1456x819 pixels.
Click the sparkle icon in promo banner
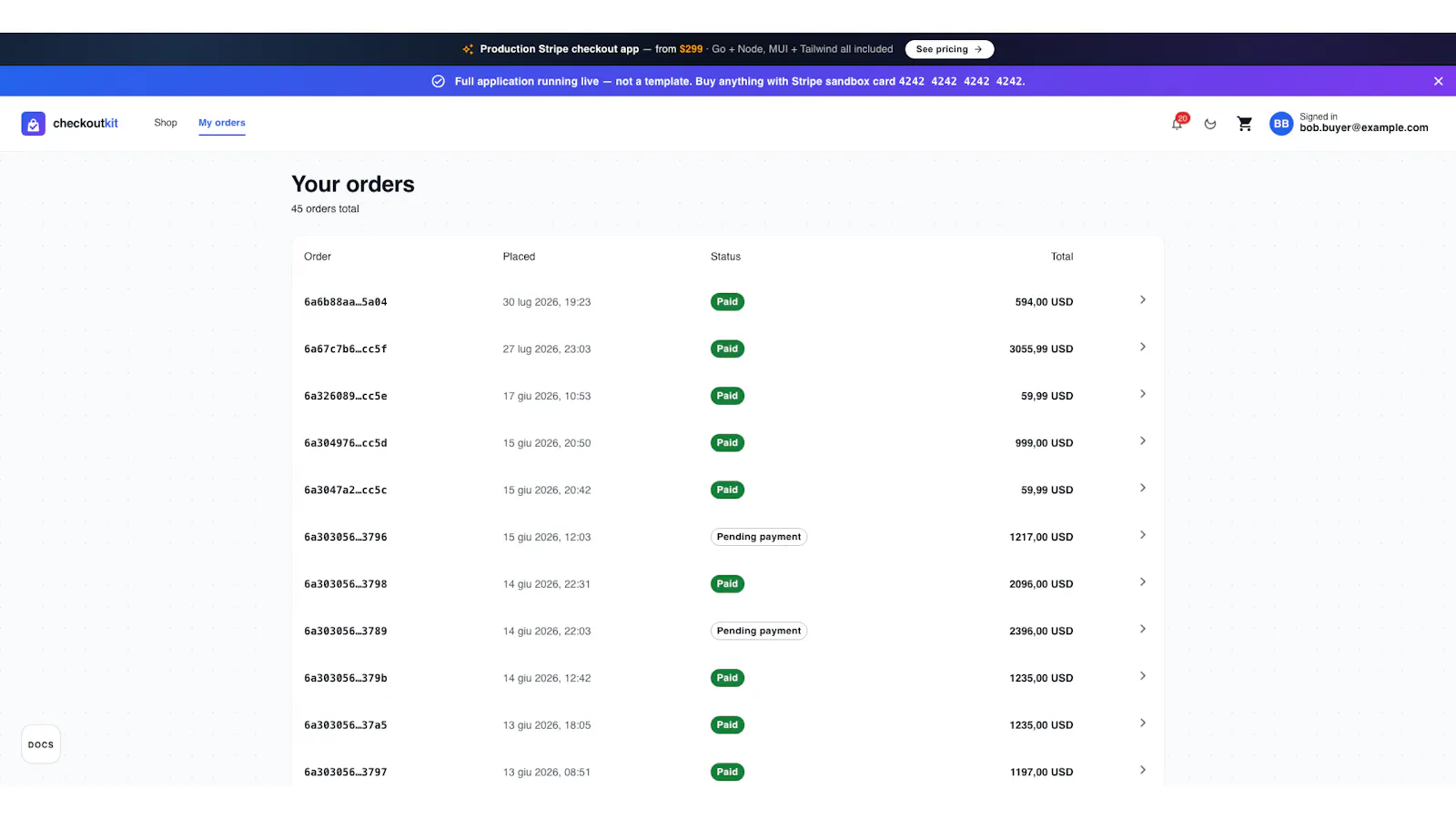[x=468, y=49]
